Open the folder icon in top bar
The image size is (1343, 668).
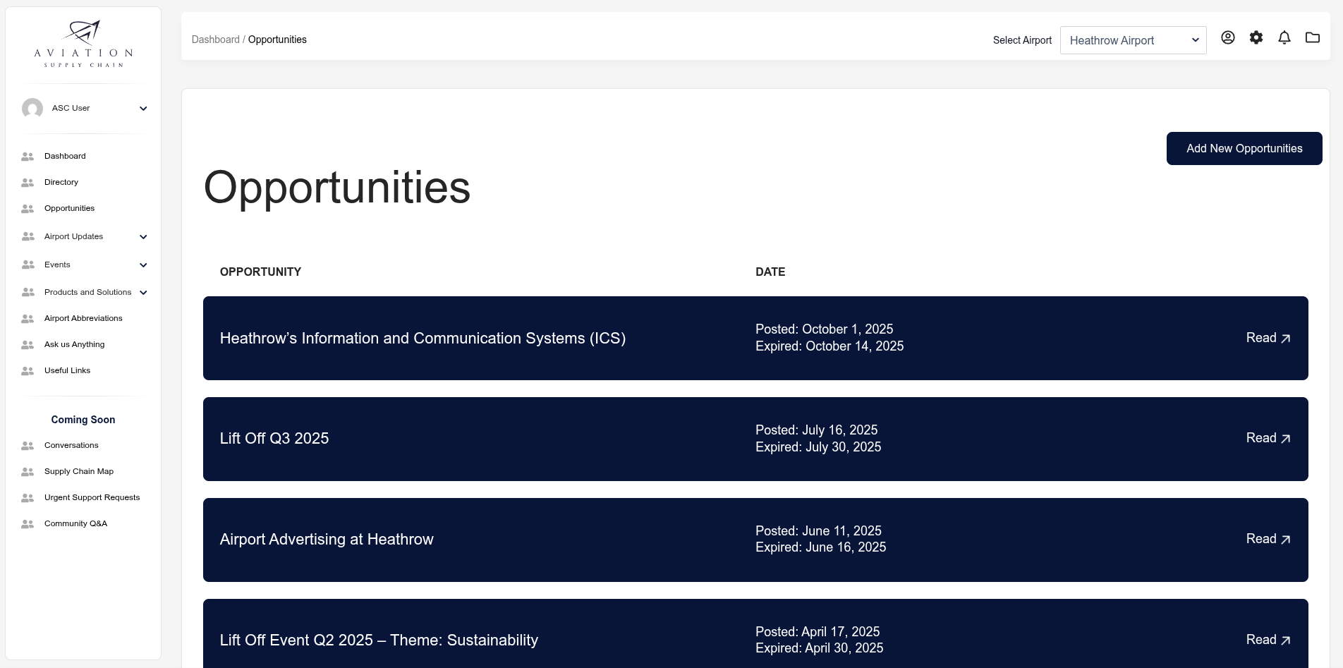(1312, 38)
